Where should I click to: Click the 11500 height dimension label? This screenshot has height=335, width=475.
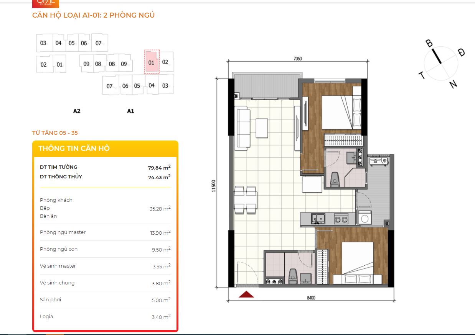point(214,186)
